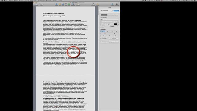Image resolution: width=197 pixels, height=111 pixels.
Task: Open the Archivo menu
Action: pos(11,1)
